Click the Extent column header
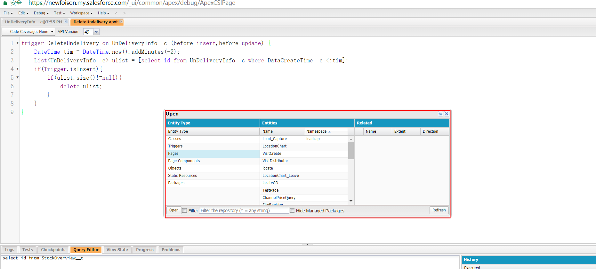596x269 pixels. click(x=406, y=131)
